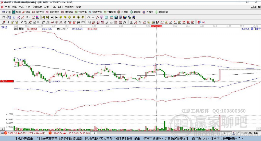Select the percent sign tool

click(140, 22)
